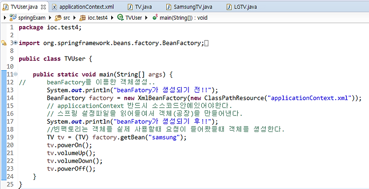Open the LGTV.java tab
This screenshot has height=189, width=369.
tap(246, 7)
